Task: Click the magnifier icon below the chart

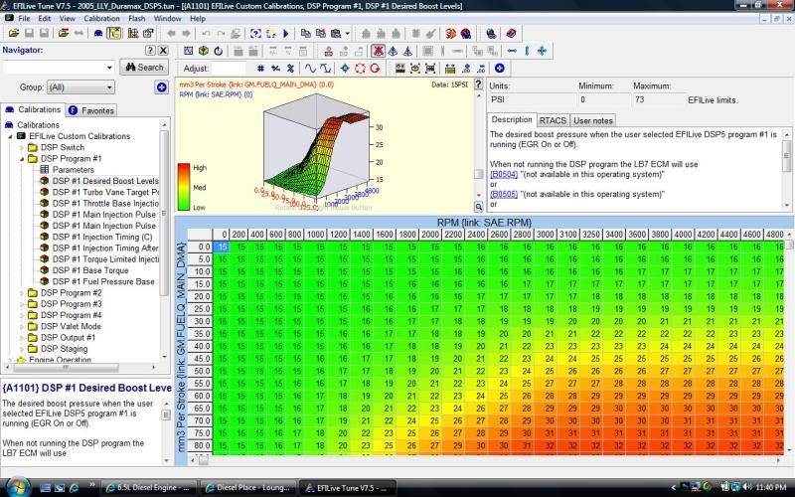Action: pos(478,207)
